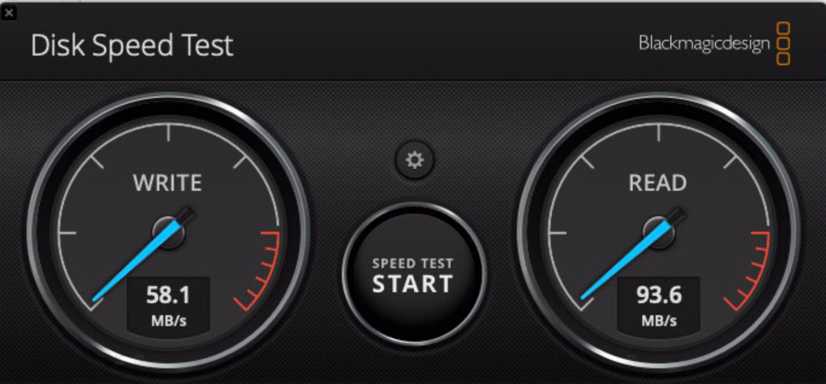The image size is (826, 384).
Task: Click the Blackmagicdesign logo squares icon
Action: (783, 43)
